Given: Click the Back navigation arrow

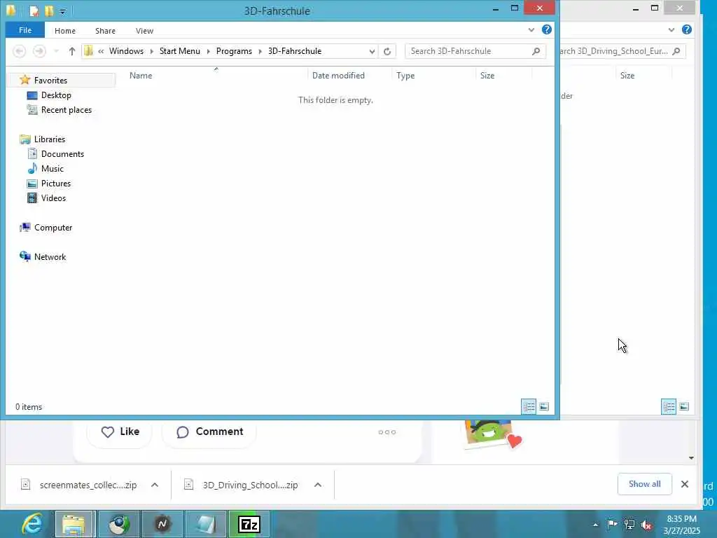Looking at the screenshot, I should (x=19, y=51).
